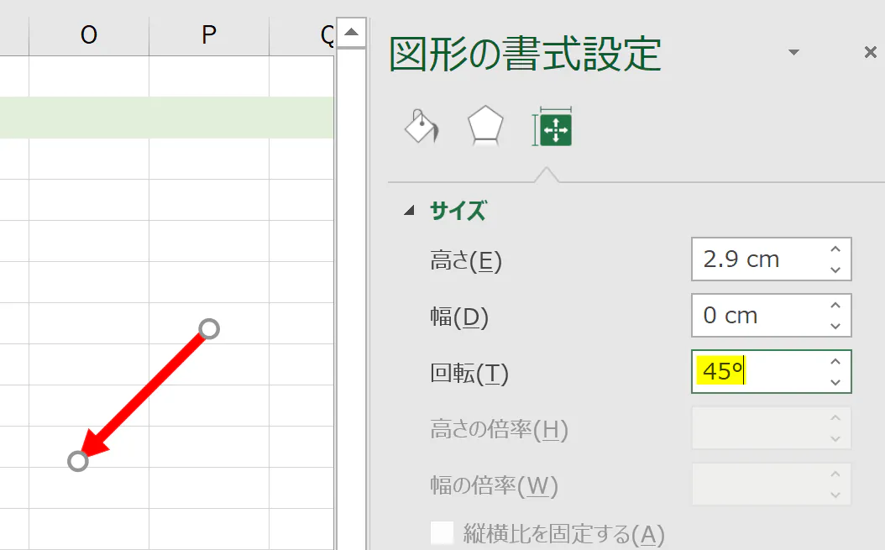The width and height of the screenshot is (885, 550).
Task: Decrease 幅(D) with the down spinner
Action: [x=835, y=326]
